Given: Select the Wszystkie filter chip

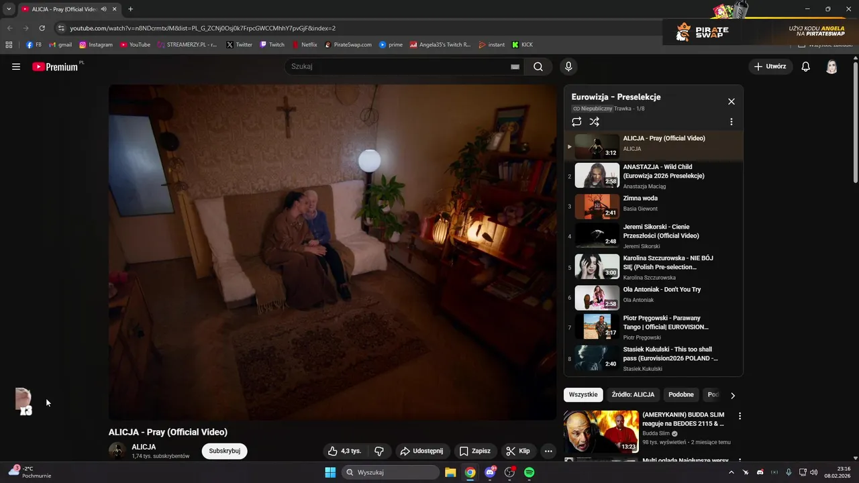Looking at the screenshot, I should click(583, 394).
